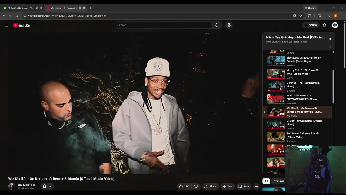
Task: Open Chrome profile avatar
Action: tap(335, 16)
